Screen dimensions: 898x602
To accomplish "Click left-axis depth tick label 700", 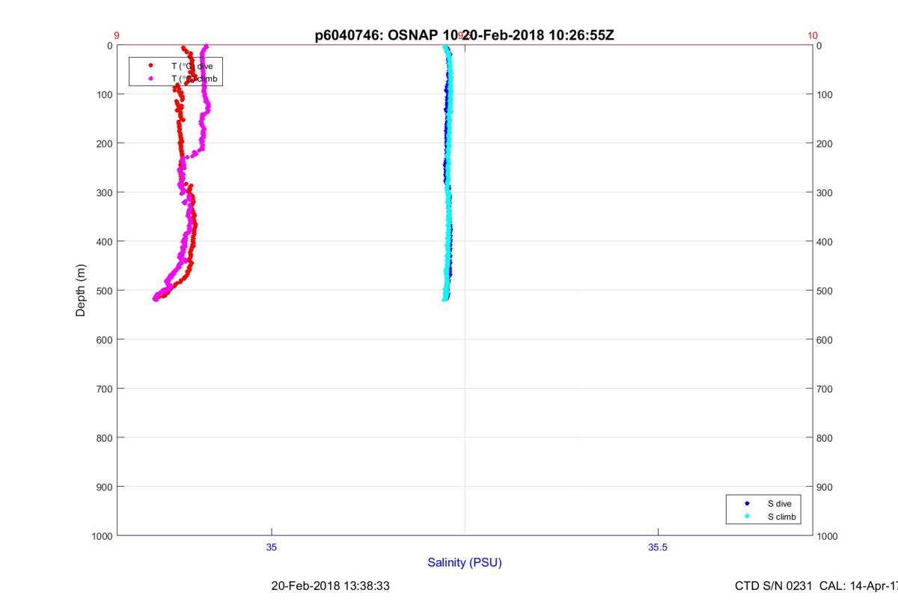I will [104, 389].
